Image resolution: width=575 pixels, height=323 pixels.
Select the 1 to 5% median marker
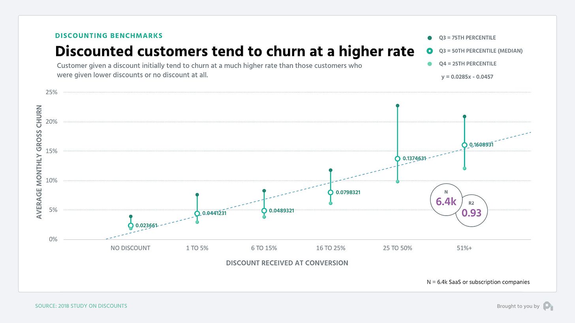(x=197, y=214)
